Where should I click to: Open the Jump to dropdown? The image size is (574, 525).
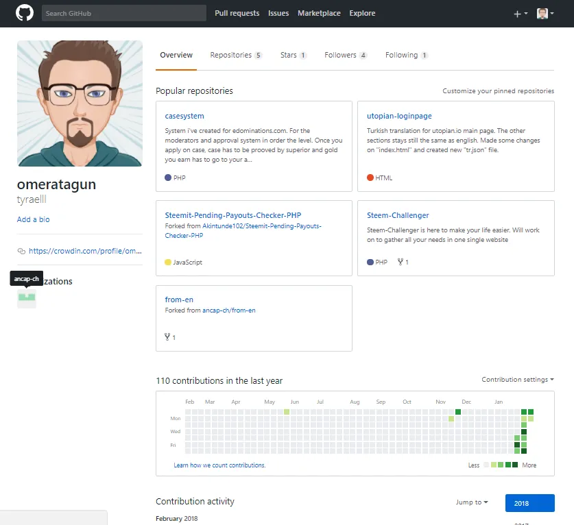tap(472, 502)
